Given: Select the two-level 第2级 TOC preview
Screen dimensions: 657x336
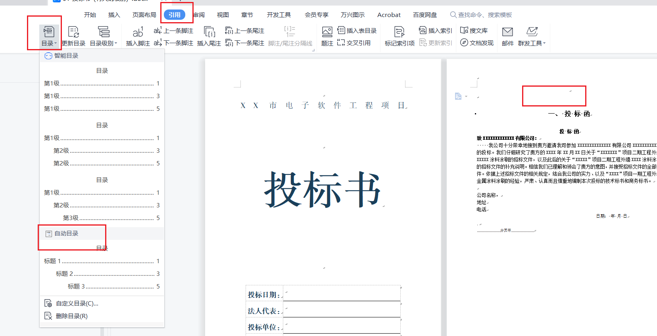Looking at the screenshot, I should [x=102, y=145].
